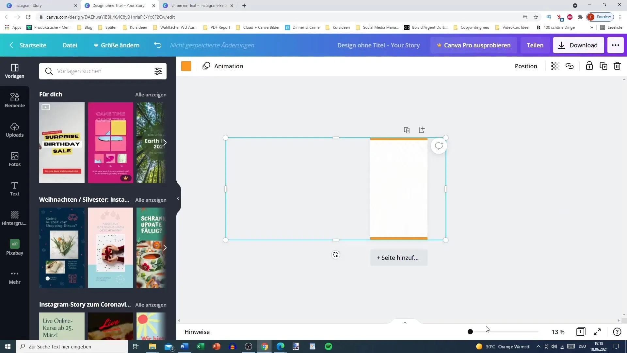Open the help question mark button
The width and height of the screenshot is (627, 353).
(x=617, y=332)
